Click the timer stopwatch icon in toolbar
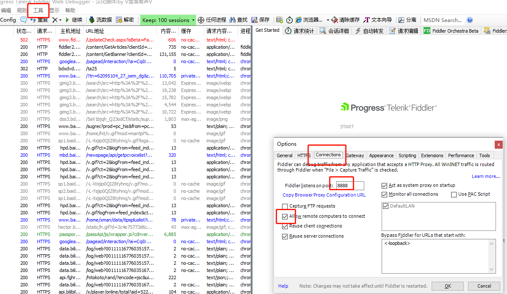 (x=289, y=20)
